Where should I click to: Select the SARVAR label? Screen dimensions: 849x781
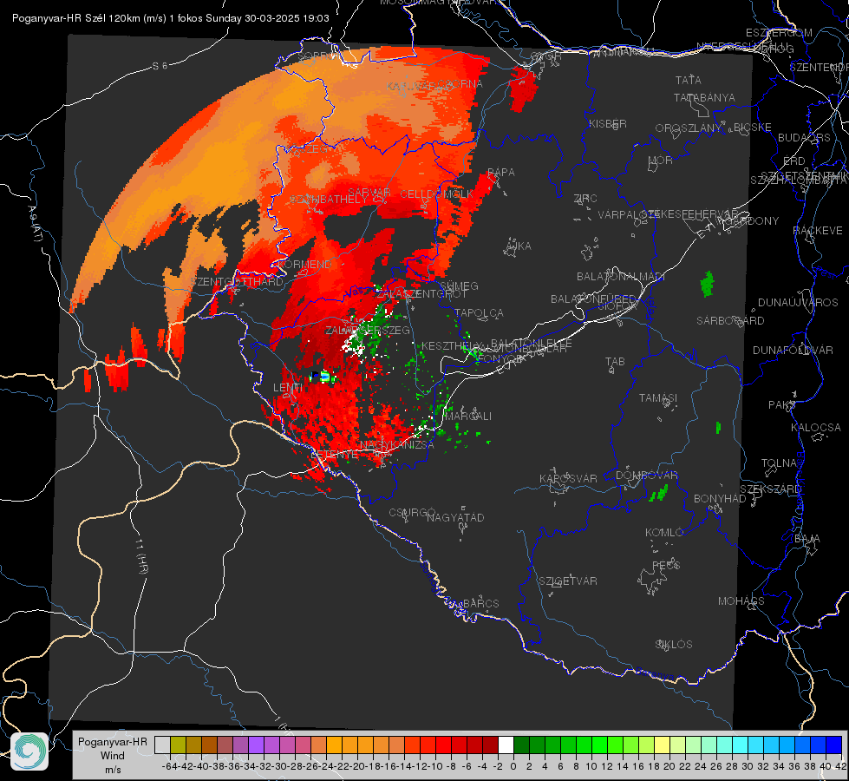369,193
